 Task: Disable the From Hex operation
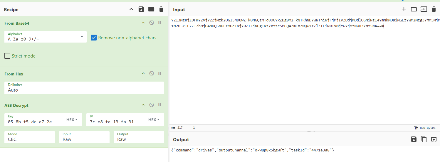[x=152, y=74]
